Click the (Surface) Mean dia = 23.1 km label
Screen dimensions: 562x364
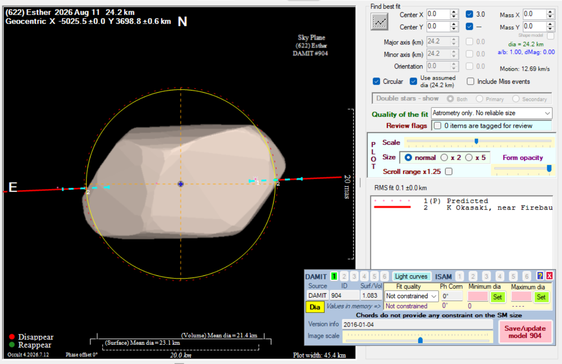coord(142,343)
